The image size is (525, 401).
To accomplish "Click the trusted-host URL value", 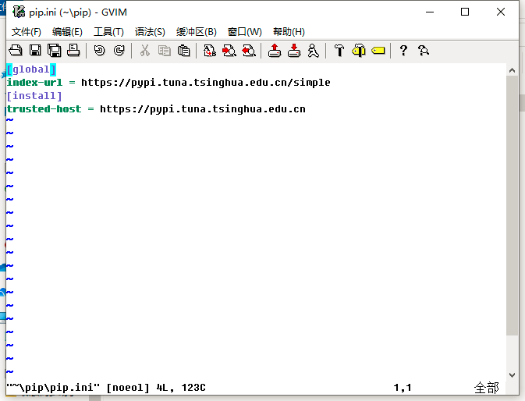I will [x=203, y=109].
